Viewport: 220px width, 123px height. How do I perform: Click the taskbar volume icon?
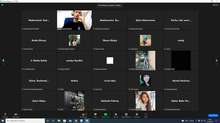coord(205,121)
